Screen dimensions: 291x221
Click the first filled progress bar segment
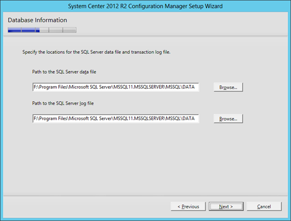click(14, 30)
